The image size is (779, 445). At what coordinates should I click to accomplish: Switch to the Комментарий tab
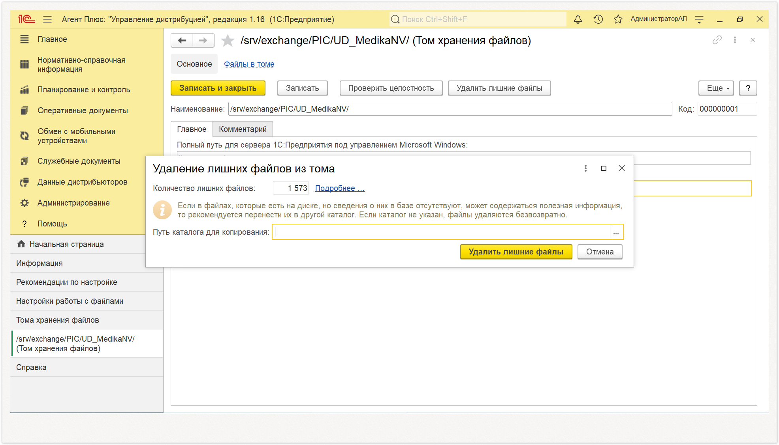(243, 129)
